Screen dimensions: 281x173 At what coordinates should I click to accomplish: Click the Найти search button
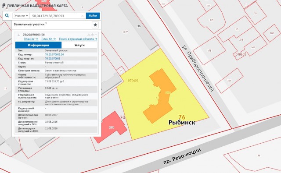(x=93, y=16)
